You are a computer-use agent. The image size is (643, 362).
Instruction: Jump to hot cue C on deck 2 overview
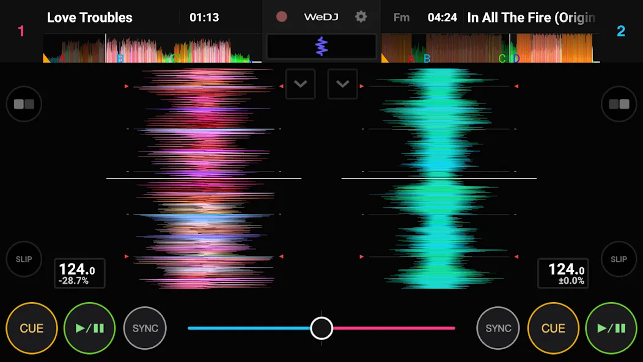tap(502, 59)
